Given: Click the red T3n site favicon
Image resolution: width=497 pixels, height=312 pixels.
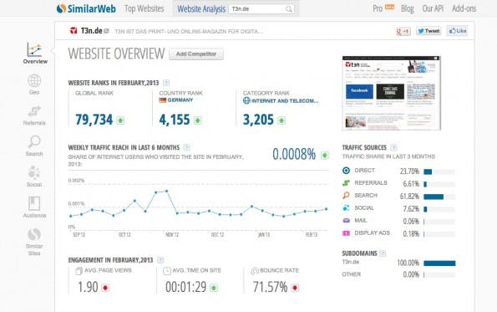Looking at the screenshot, I should 74,30.
